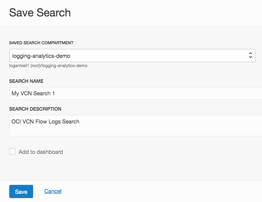Click the Cancel link
Image resolution: width=262 pixels, height=202 pixels.
click(x=53, y=191)
